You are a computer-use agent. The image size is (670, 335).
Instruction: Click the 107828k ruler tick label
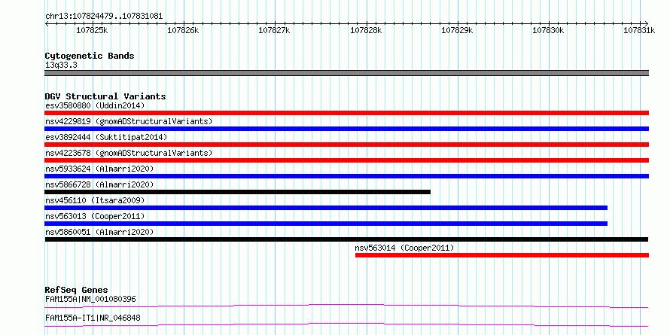365,30
